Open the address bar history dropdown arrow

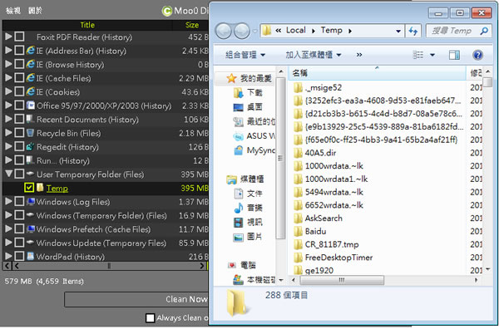tap(398, 31)
